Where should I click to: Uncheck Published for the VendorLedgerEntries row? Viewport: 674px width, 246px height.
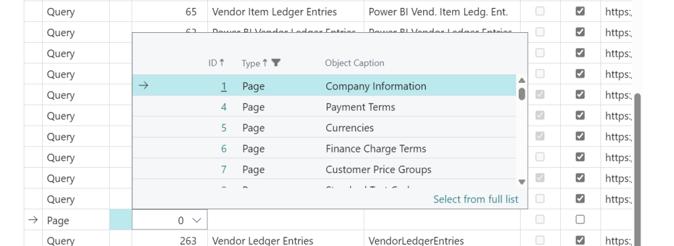click(581, 240)
